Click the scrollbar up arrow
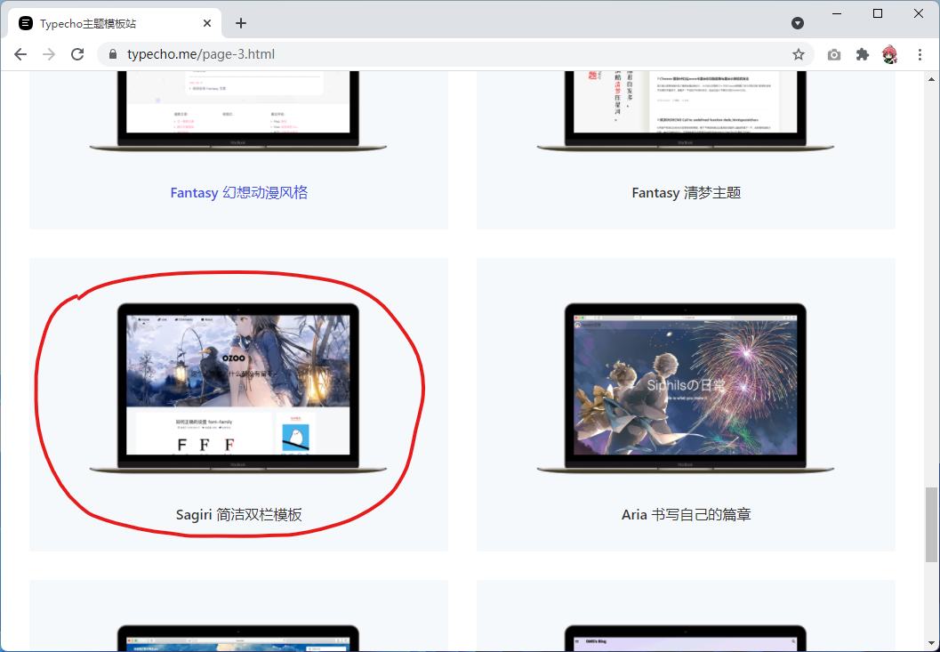 931,78
